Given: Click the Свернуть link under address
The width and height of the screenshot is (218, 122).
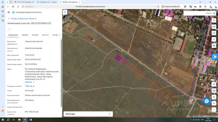Looking at the screenshot, I should (28, 82).
